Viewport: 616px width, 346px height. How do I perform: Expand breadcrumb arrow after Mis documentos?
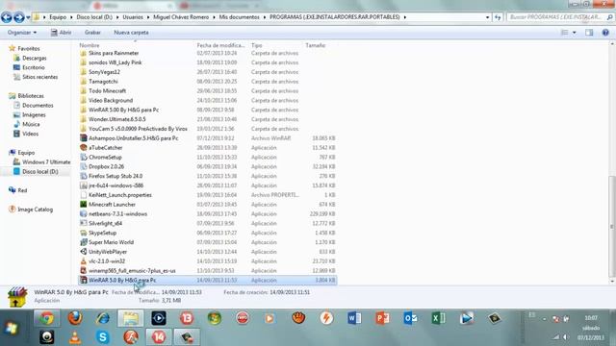pyautogui.click(x=265, y=17)
